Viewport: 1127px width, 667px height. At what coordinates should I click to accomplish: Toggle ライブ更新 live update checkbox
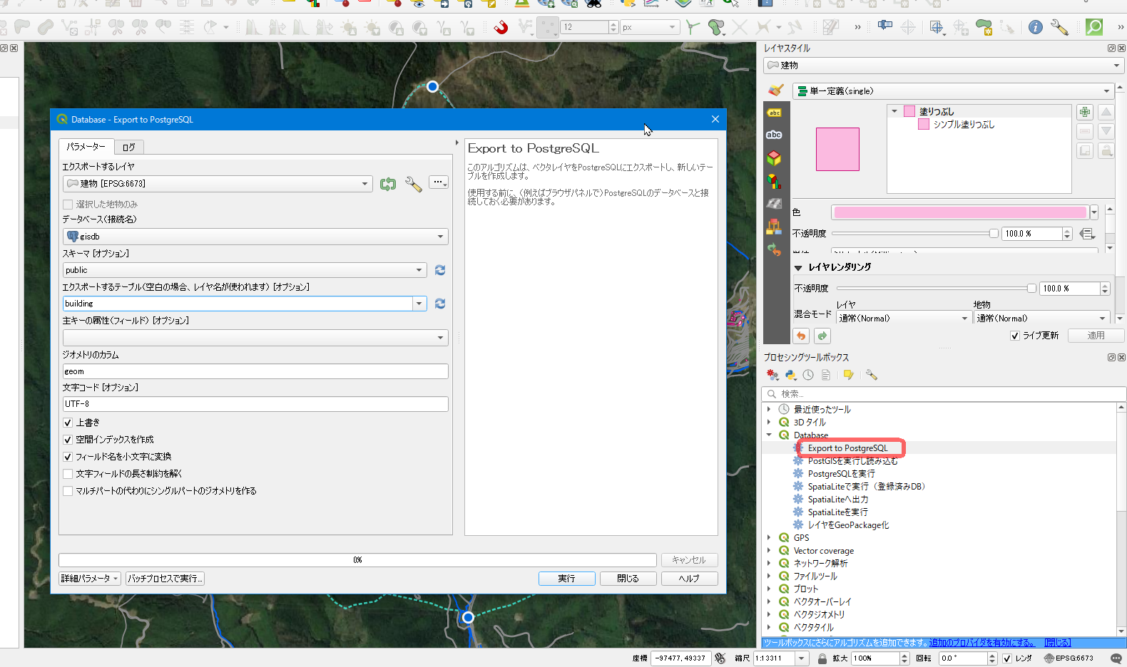tap(1015, 336)
